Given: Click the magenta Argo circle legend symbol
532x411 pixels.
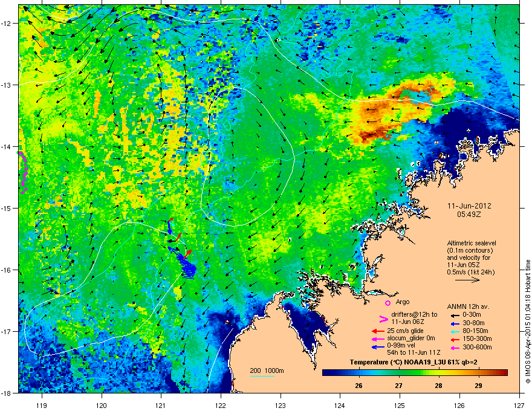Looking at the screenshot, I should point(388,303).
